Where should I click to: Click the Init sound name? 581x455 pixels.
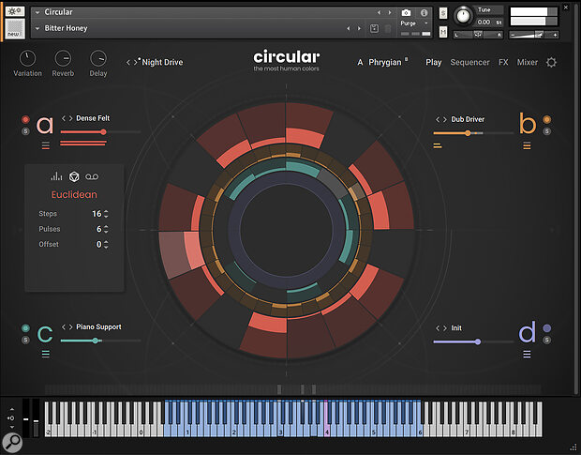[x=456, y=328]
